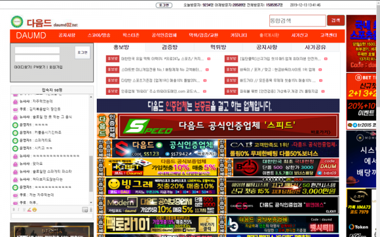
Task: Click the chat bold B formatting icon
Action: pyautogui.click(x=14, y=210)
